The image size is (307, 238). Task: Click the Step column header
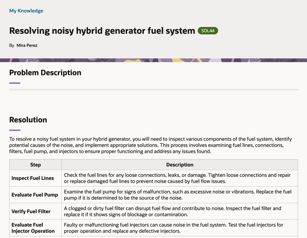click(36, 165)
